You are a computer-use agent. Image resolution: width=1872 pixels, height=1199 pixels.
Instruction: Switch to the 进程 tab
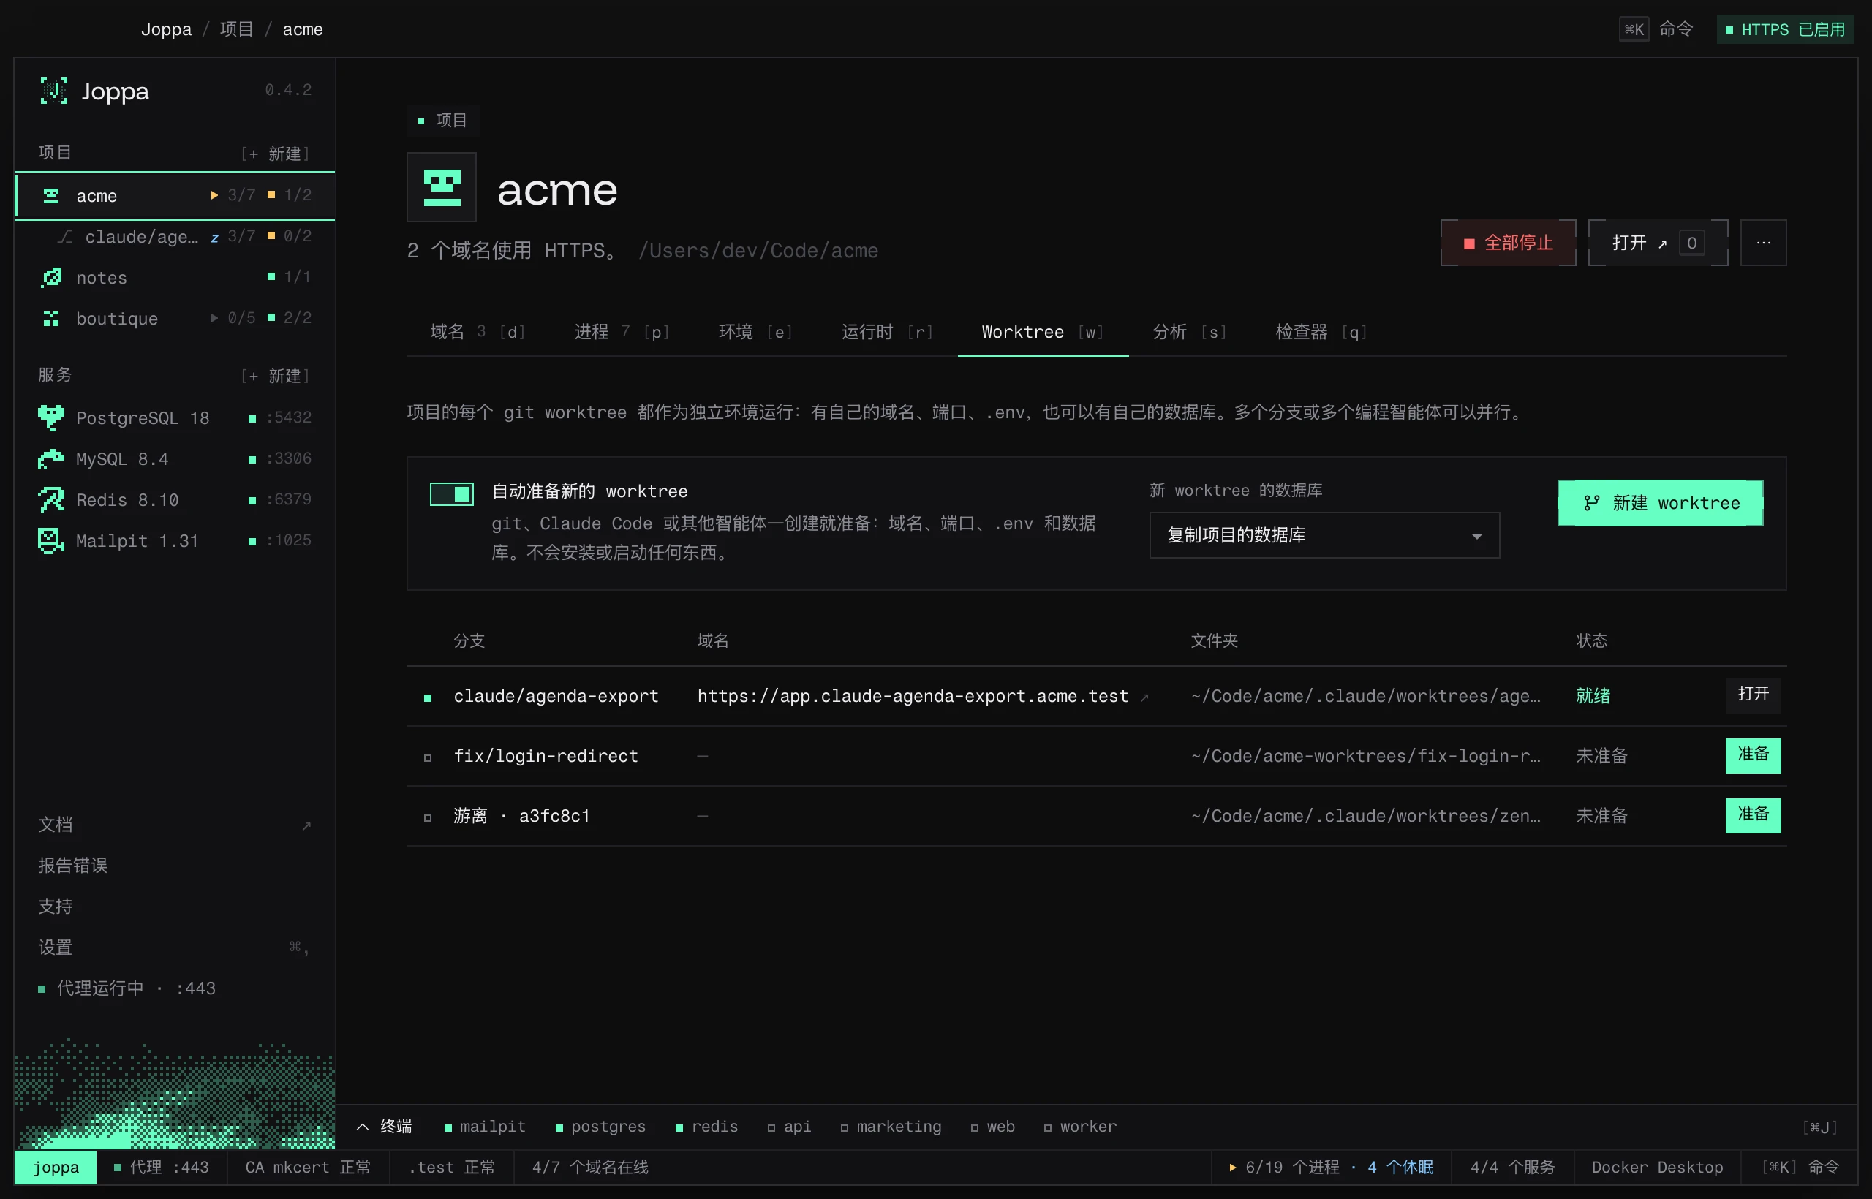(622, 333)
